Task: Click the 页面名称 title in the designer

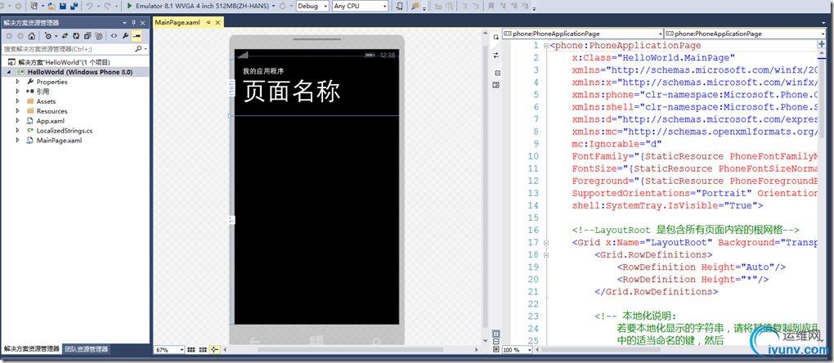Action: (291, 92)
